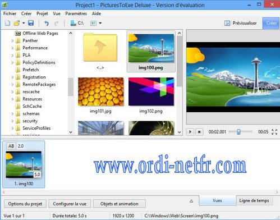Click the preview position slider handle
The image size is (280, 220).
click(238, 132)
